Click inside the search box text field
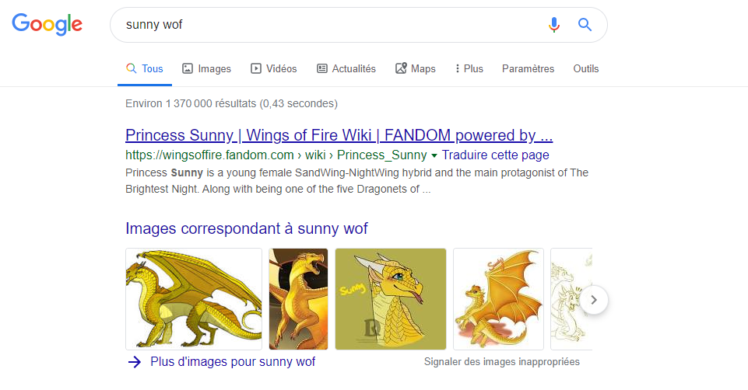The image size is (748, 390). pyautogui.click(x=327, y=25)
